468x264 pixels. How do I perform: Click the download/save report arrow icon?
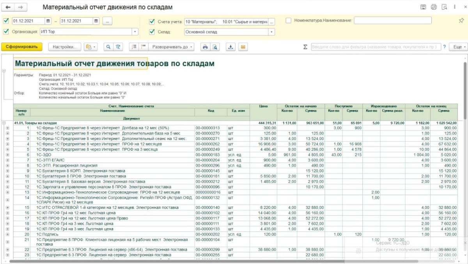[x=230, y=47]
